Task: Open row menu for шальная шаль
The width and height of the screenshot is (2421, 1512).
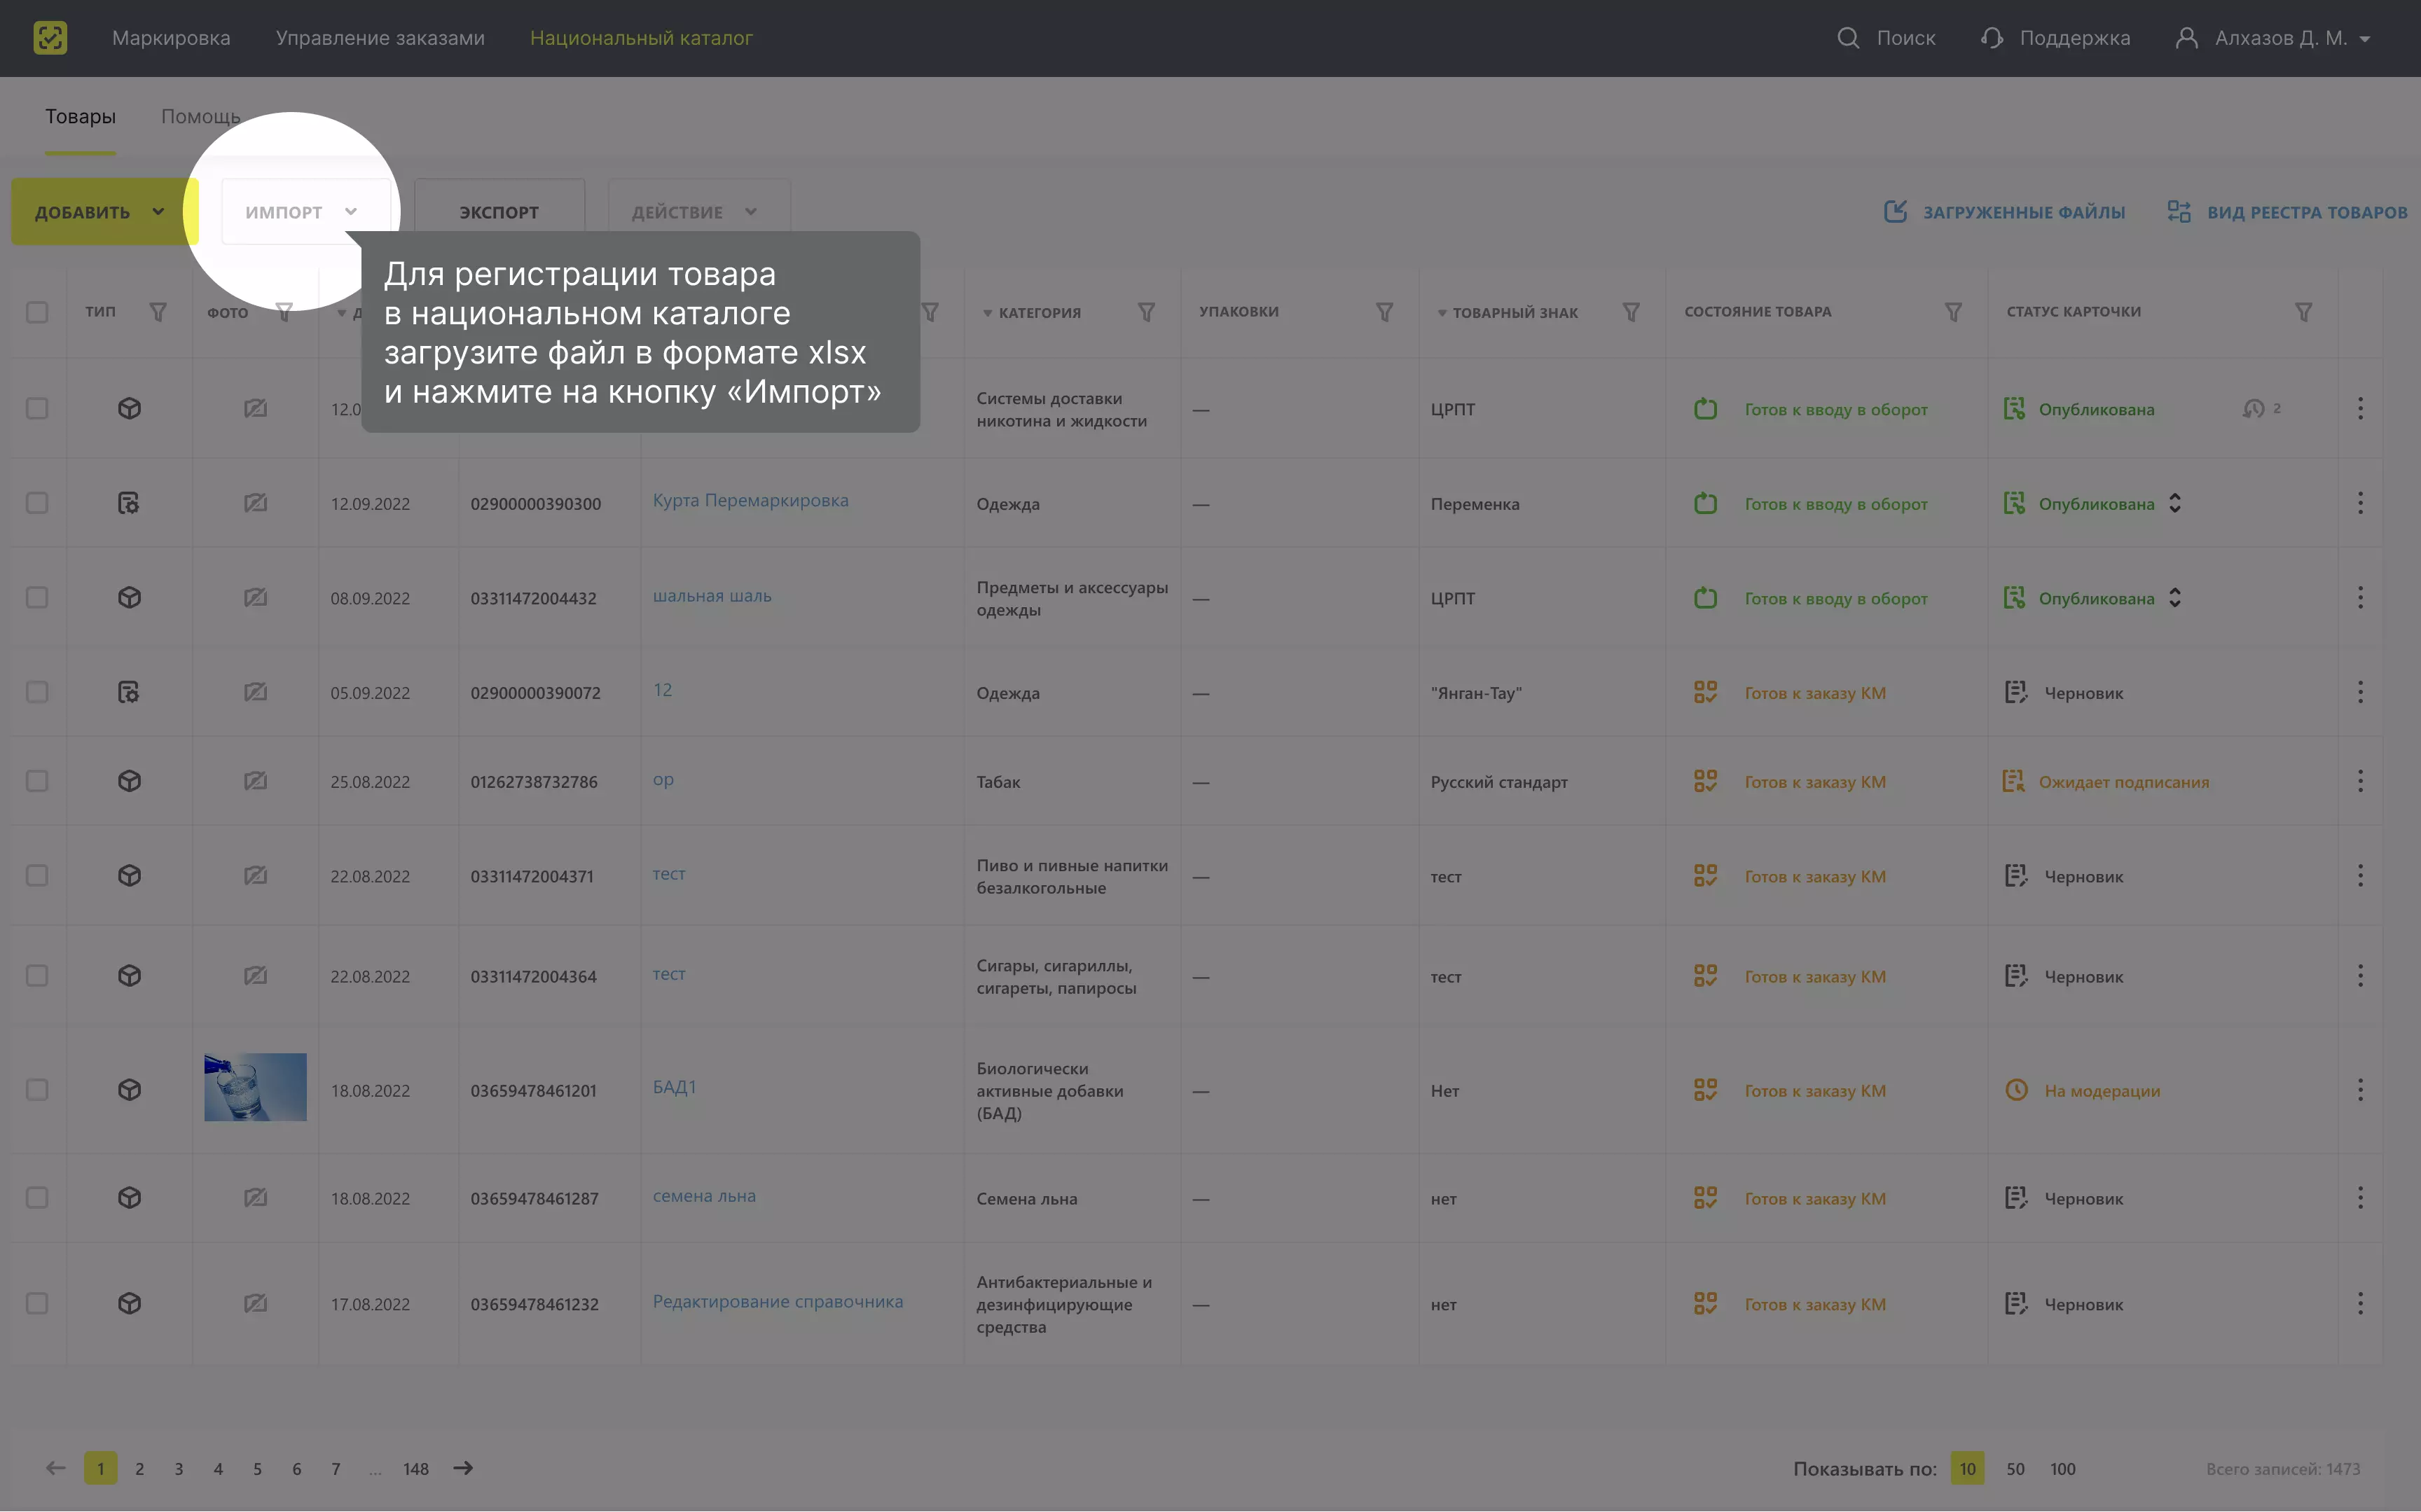Action: tap(2360, 597)
